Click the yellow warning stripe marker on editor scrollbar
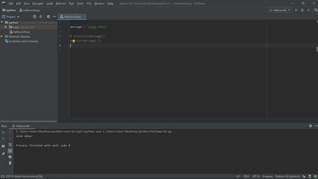Screen dimensions: 318x179 click(317, 49)
